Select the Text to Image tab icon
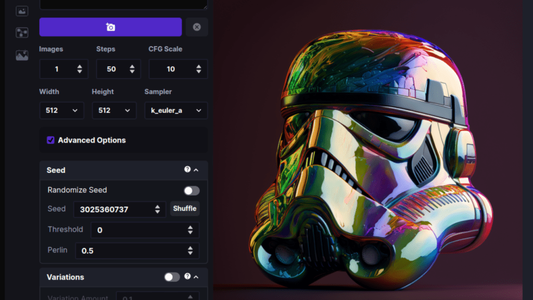Image resolution: width=533 pixels, height=300 pixels. tap(22, 11)
